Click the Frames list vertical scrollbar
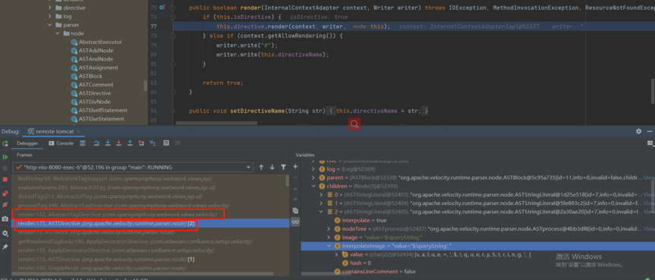The height and width of the screenshot is (280, 655). 288,180
